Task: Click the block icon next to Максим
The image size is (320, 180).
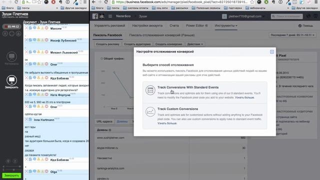Action: coord(46,28)
